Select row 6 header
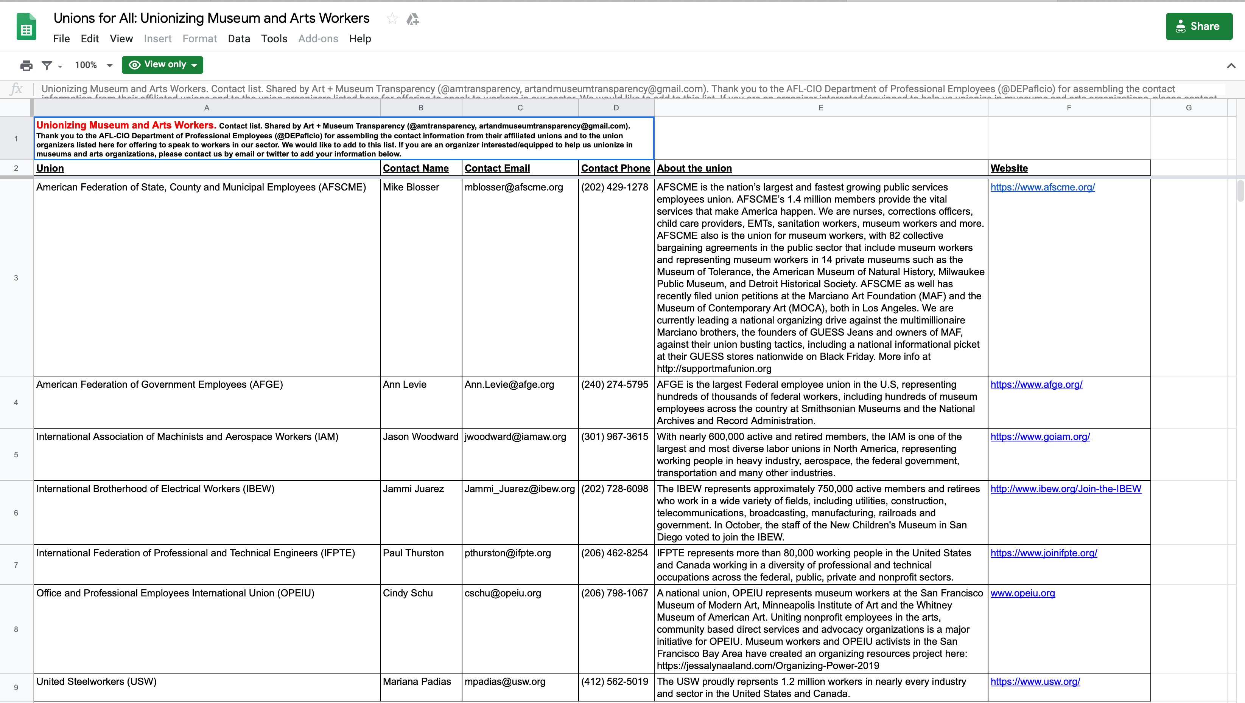 point(16,512)
